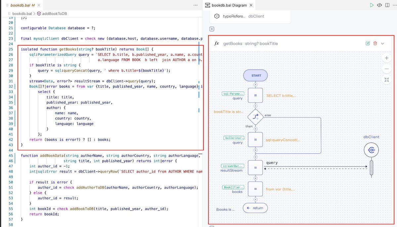The image size is (397, 227).
Task: Select the dbClient endpoint connector icon
Action: pyautogui.click(x=371, y=150)
